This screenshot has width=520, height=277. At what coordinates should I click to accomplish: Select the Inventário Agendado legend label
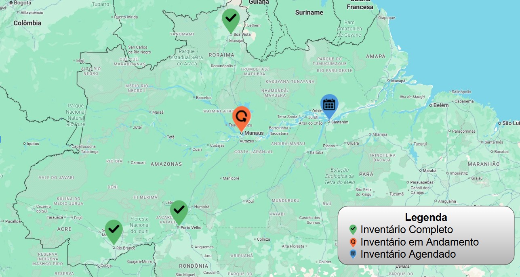pos(408,254)
